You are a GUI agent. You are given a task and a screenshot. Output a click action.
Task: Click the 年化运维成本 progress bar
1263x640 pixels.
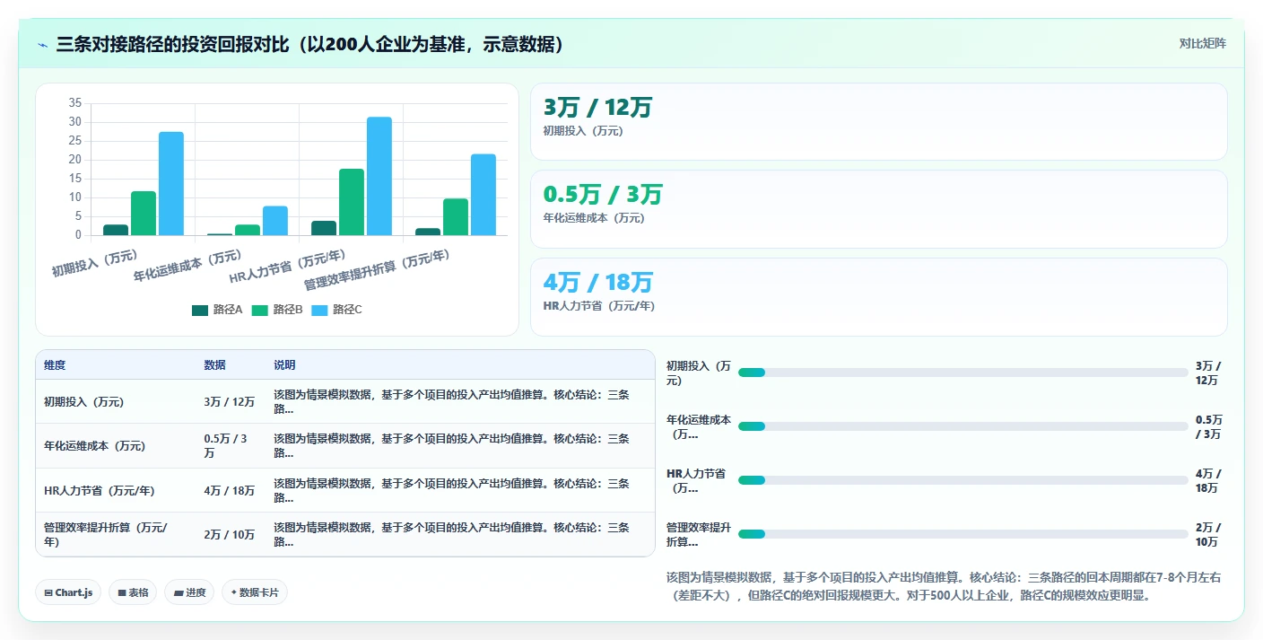coord(962,426)
